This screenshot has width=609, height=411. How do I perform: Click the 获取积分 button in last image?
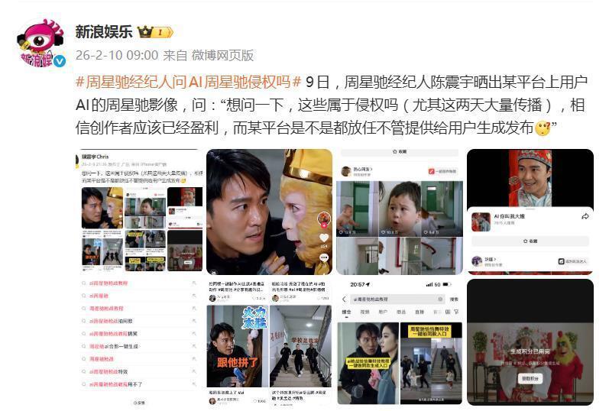coord(530,378)
